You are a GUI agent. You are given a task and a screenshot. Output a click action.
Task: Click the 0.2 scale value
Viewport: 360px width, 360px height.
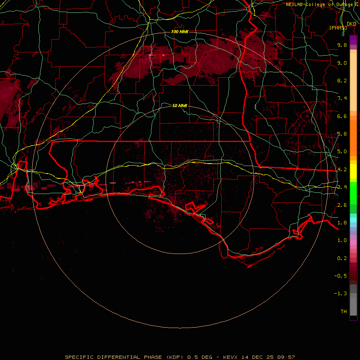pyautogui.click(x=342, y=258)
